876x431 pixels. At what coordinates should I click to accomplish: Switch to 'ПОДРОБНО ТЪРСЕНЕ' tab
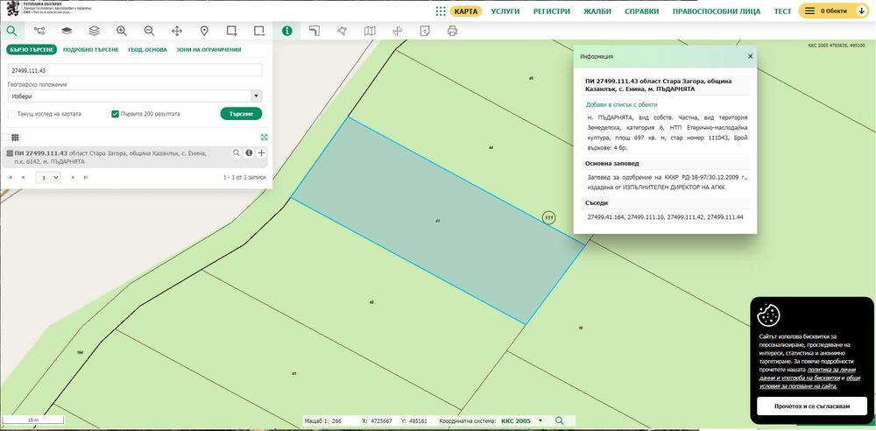point(91,50)
